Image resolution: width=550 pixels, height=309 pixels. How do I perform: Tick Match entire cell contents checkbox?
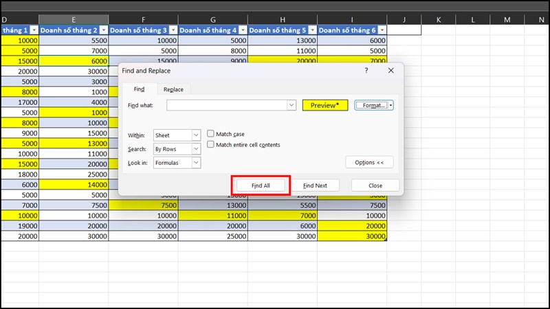(x=210, y=144)
